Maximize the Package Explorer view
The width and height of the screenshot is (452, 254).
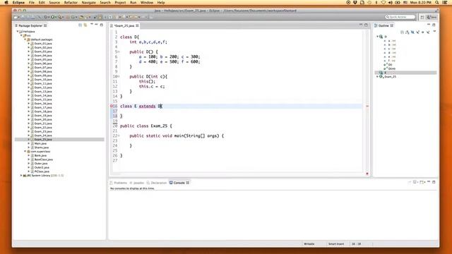[102, 25]
